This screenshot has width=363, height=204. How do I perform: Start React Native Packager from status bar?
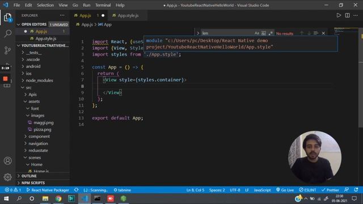coord(48,190)
